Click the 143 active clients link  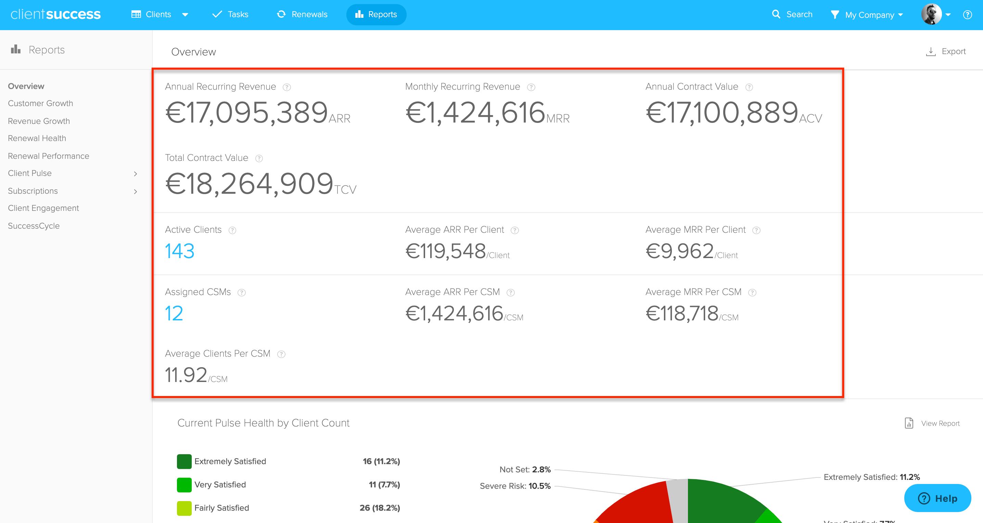point(179,251)
